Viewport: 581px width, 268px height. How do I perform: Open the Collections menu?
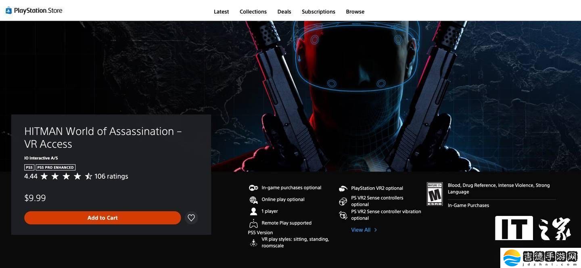pyautogui.click(x=253, y=12)
